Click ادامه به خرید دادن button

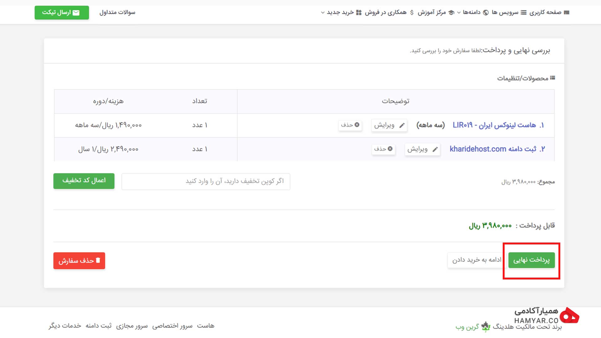point(476,260)
